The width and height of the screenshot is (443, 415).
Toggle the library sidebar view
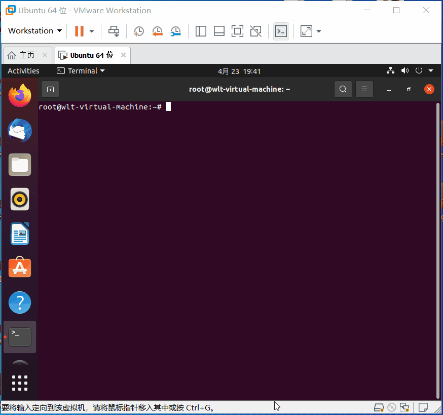201,31
